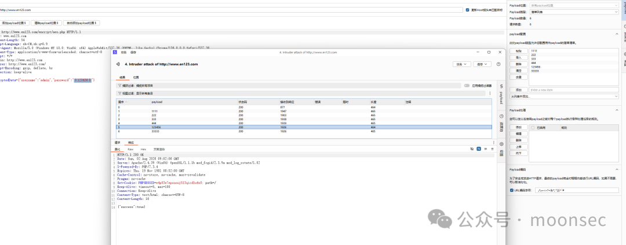Screen dimensions: 626x245
Task: Uncheck the URL-encode characters checkbox
Action: [512, 191]
